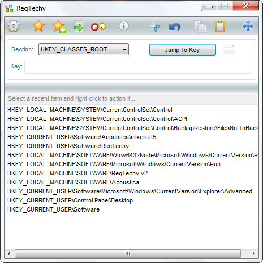Select recent item HKEY_LOCAL_MACHINE\SOFTWARE\Acoustica
263x263 pixels.
(x=73, y=182)
